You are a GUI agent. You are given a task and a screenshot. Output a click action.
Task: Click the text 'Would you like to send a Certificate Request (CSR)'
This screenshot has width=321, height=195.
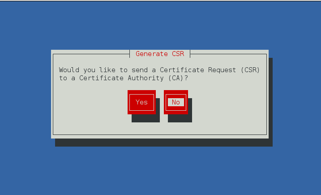click(x=159, y=70)
